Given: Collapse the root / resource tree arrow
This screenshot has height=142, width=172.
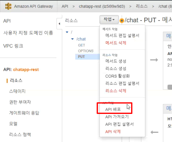Looking at the screenshot, I should [x=67, y=32].
